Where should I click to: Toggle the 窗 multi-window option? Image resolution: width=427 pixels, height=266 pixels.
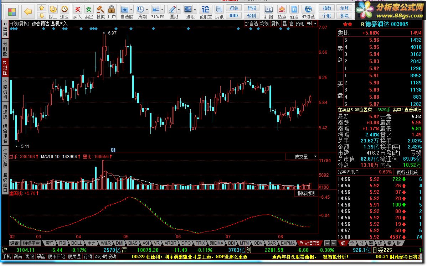tap(292, 24)
